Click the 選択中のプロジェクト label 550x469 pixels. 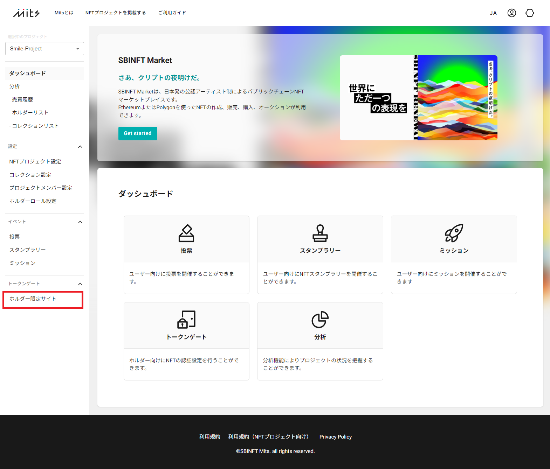27,37
